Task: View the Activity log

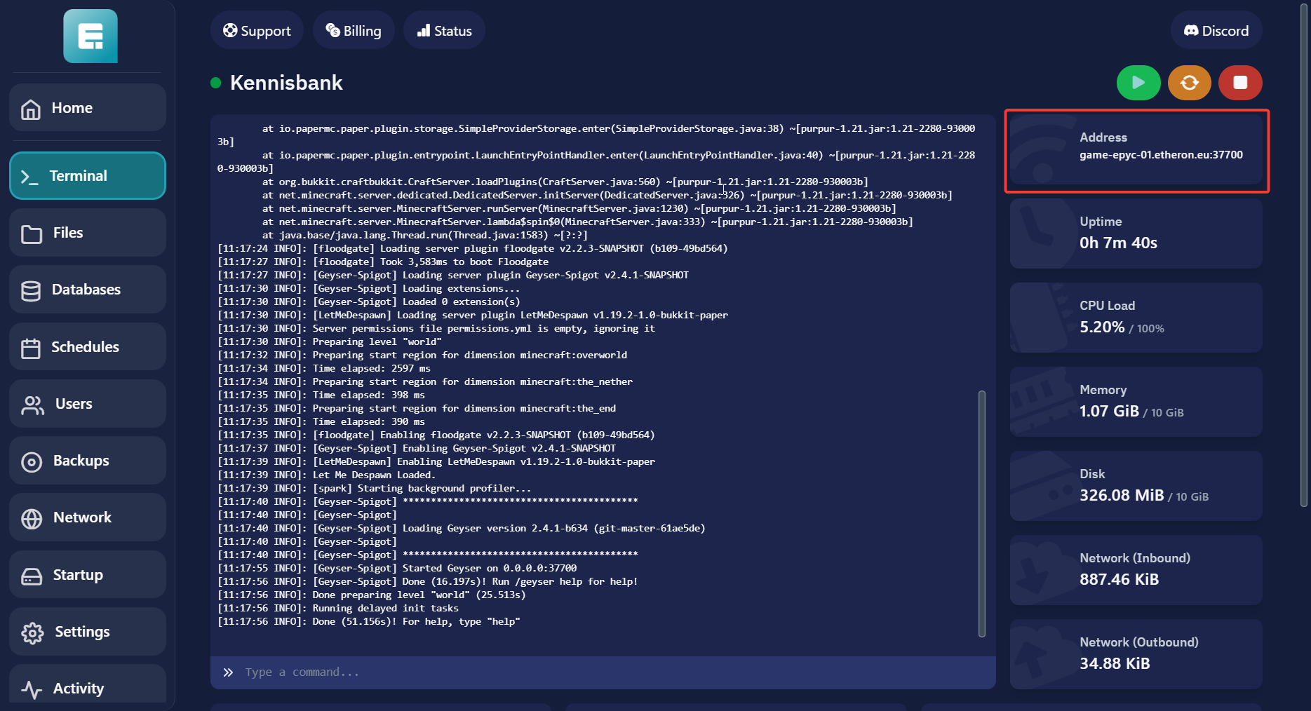Action: click(x=88, y=687)
